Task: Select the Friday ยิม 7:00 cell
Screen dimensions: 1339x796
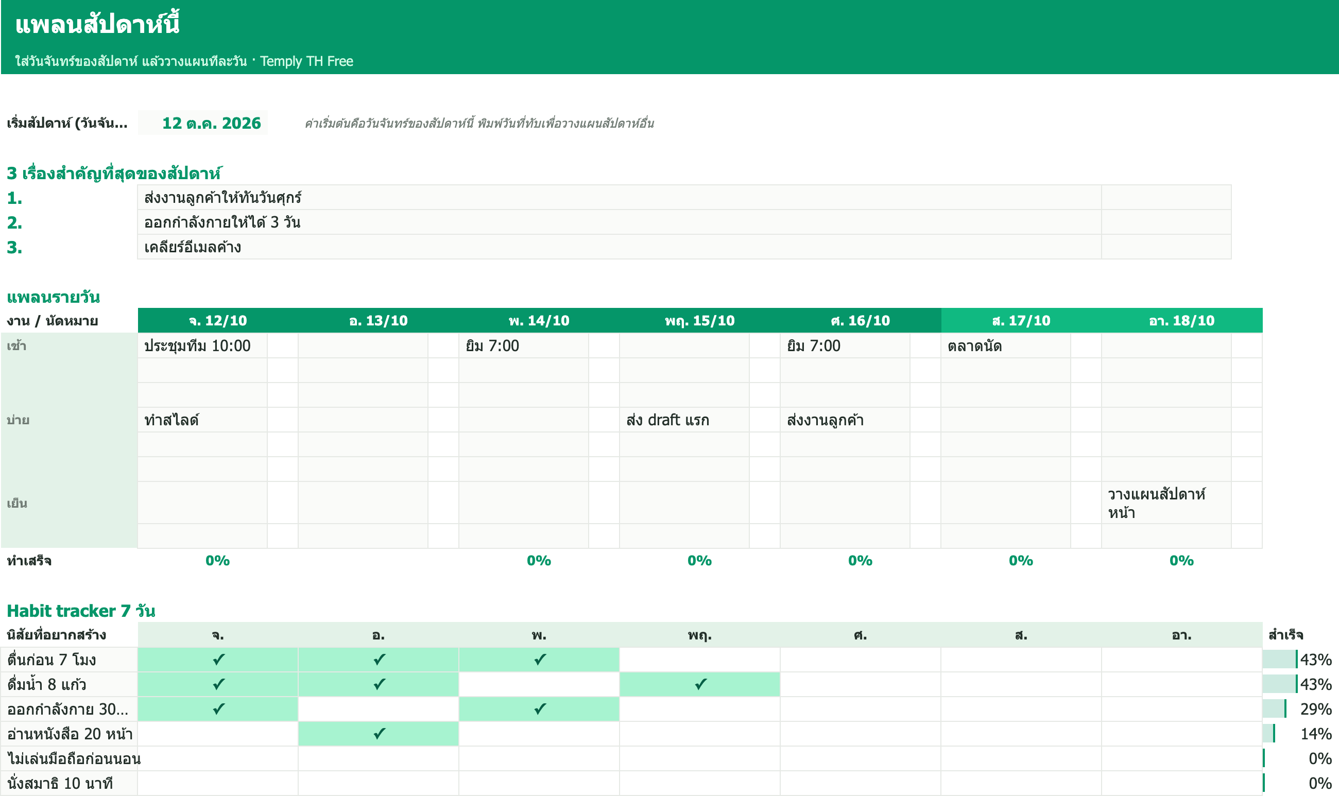Action: click(x=845, y=345)
